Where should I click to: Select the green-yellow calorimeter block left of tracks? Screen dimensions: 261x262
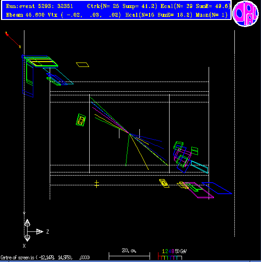pos(81,120)
